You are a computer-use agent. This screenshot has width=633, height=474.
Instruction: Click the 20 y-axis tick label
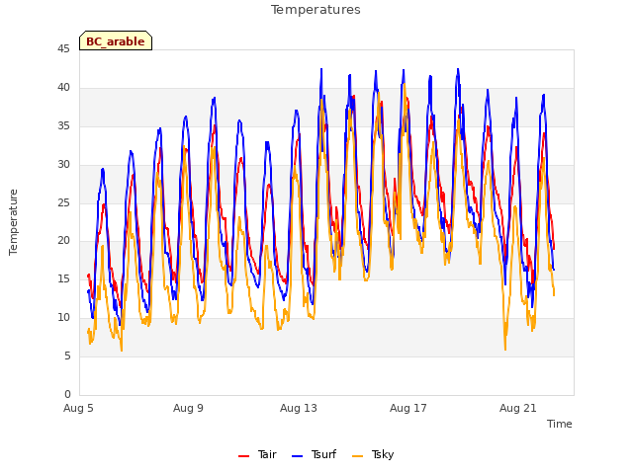(x=63, y=241)
